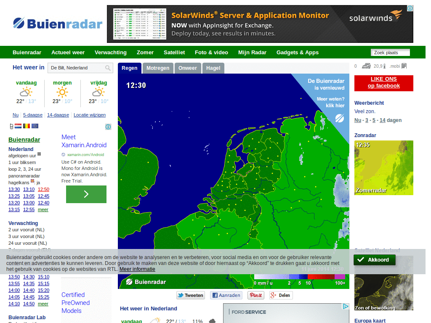Image resolution: width=431 pixels, height=323 pixels.
Task: Click the 1 uur bliksem entry
Action: [x=22, y=162]
